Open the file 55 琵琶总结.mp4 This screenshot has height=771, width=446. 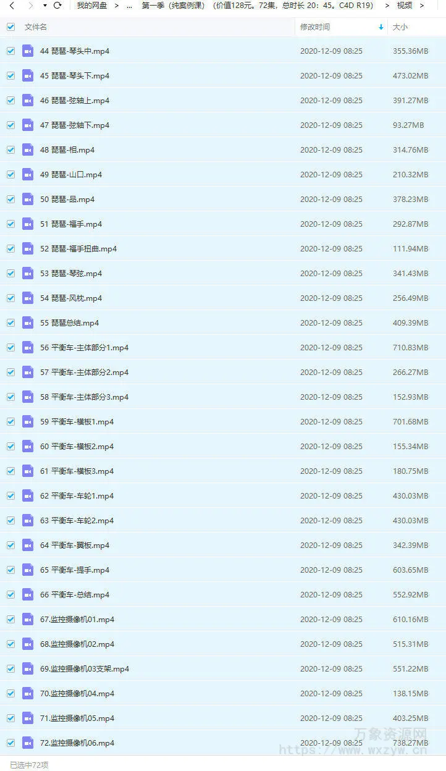69,322
